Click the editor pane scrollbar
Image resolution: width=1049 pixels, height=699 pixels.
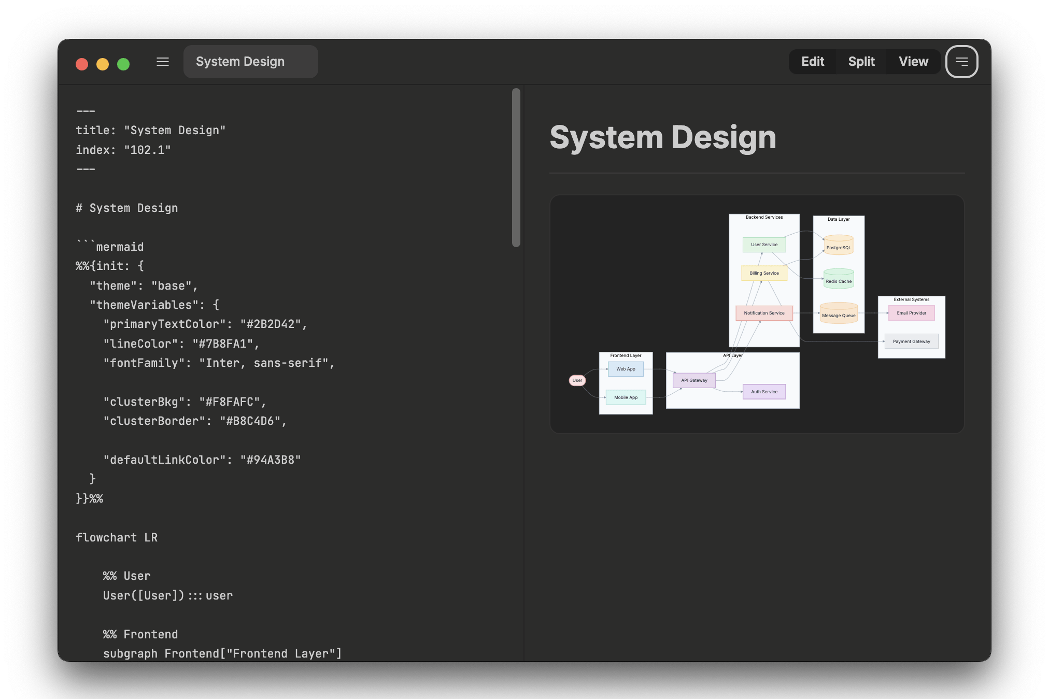[516, 167]
